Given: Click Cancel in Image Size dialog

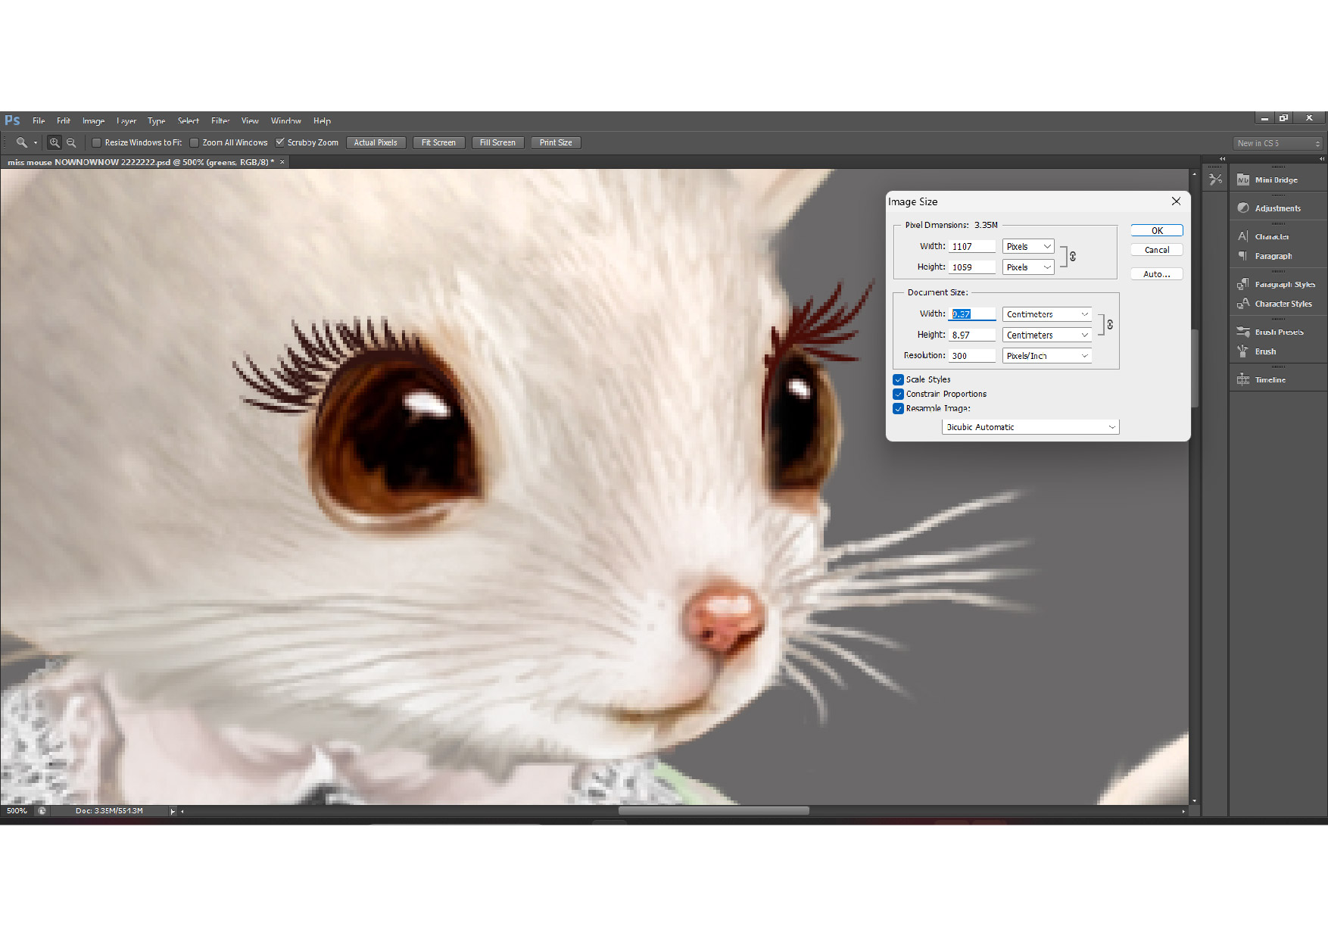Looking at the screenshot, I should (x=1157, y=250).
